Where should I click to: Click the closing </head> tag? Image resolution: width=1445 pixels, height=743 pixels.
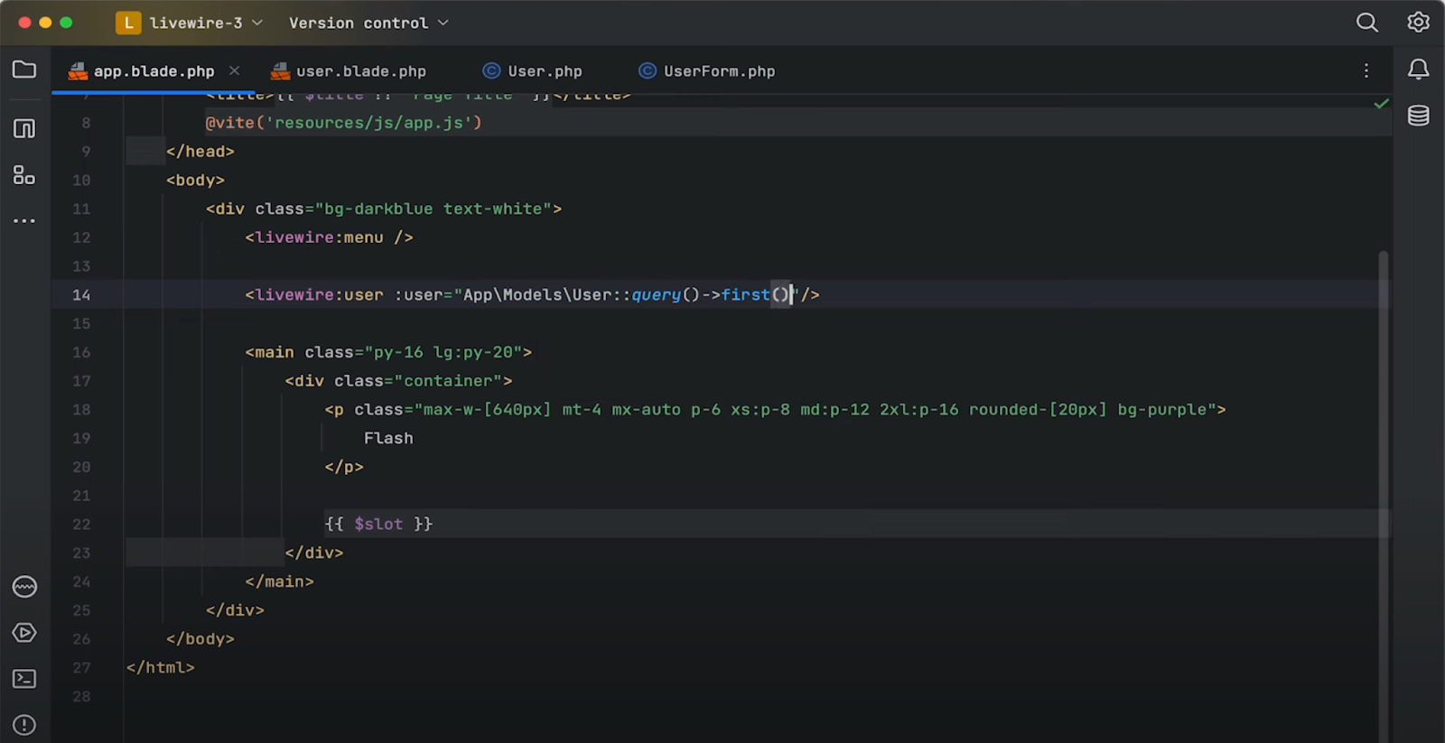[200, 151]
